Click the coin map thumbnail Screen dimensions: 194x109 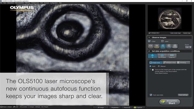(x=170, y=18)
